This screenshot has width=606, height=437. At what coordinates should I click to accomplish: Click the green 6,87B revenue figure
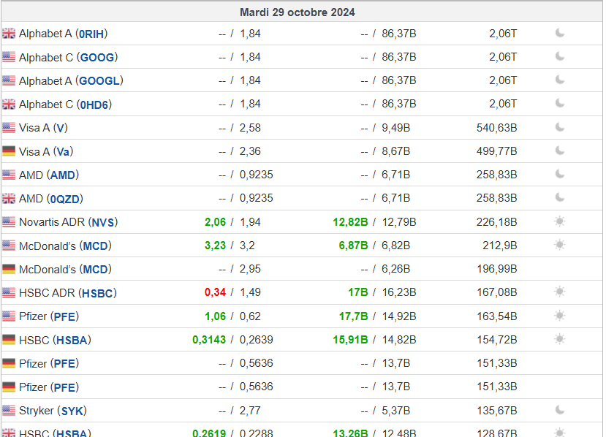pos(353,246)
